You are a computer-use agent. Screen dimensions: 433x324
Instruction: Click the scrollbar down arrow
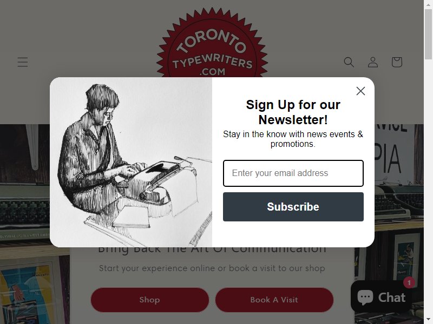[428, 320]
